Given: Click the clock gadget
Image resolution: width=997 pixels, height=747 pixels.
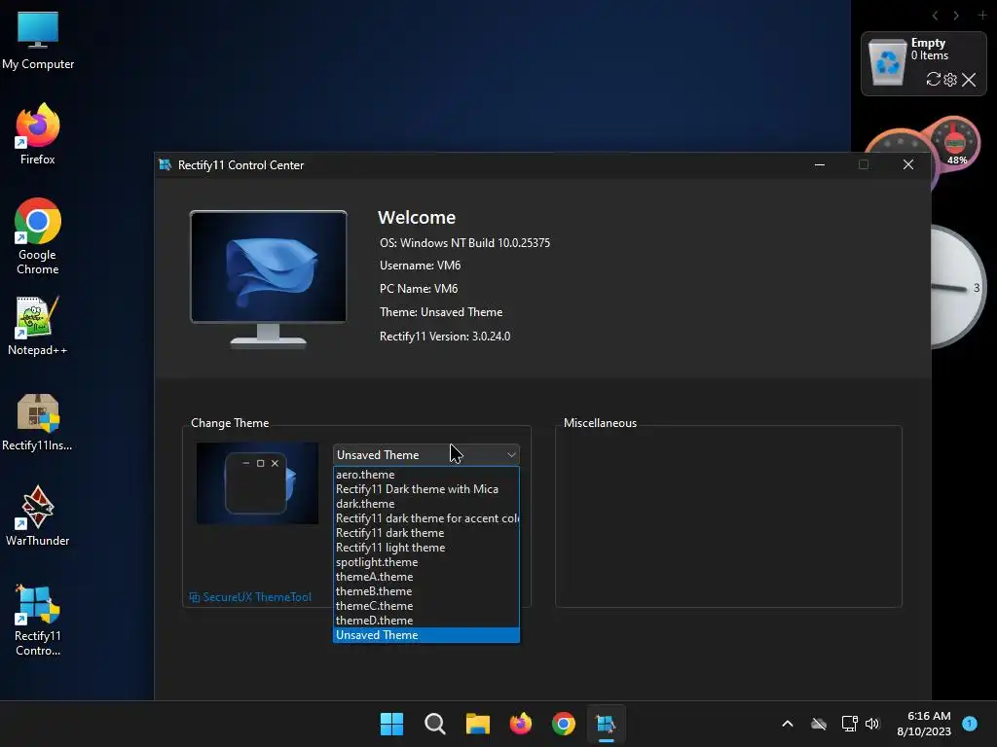Looking at the screenshot, I should coord(959,287).
